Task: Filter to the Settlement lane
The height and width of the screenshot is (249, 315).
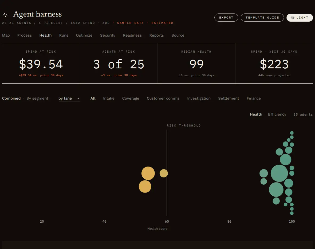Action: [229, 98]
